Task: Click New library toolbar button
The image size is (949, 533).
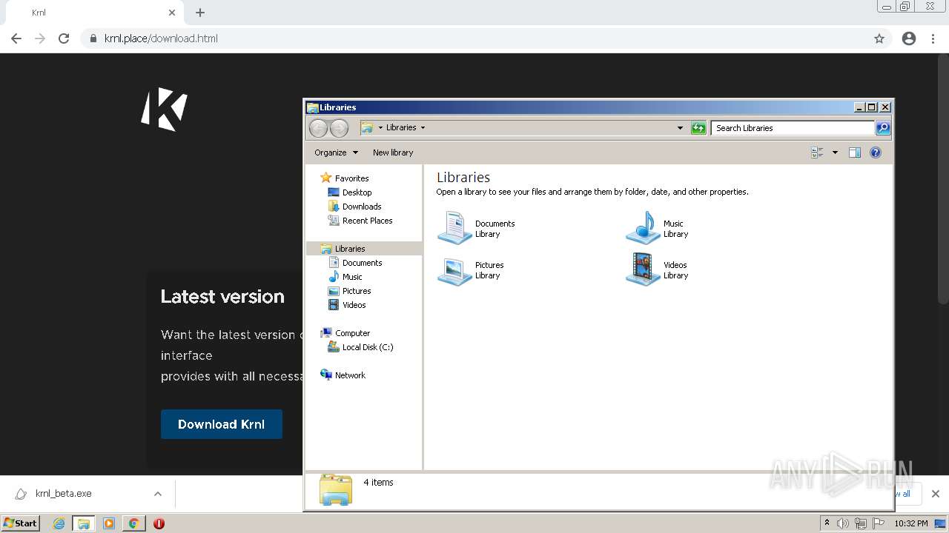Action: pyautogui.click(x=393, y=152)
